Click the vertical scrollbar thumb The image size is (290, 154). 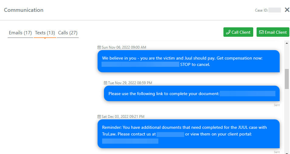coord(287,79)
